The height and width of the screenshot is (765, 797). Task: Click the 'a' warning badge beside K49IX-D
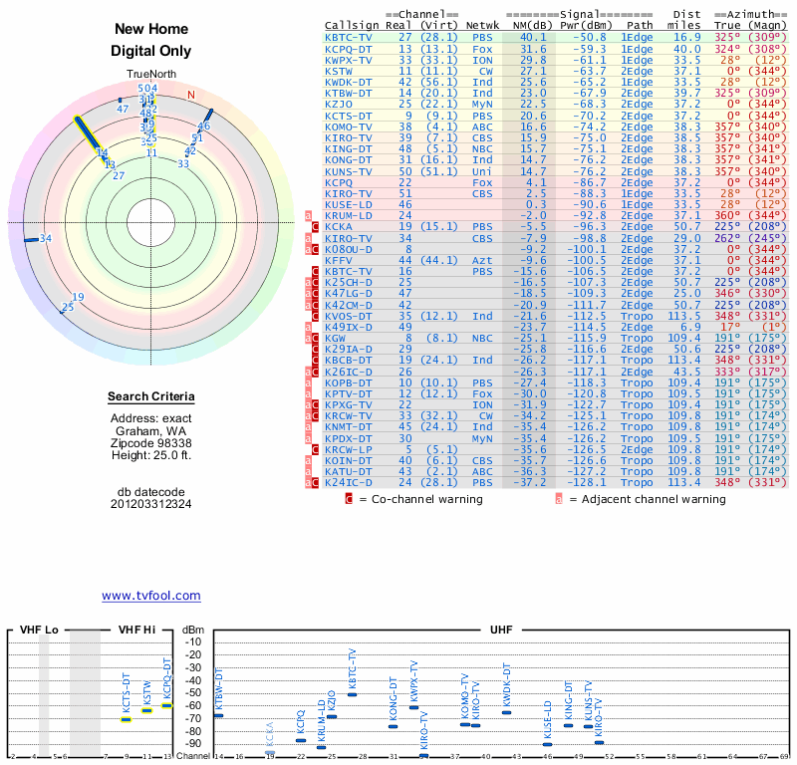(x=308, y=327)
